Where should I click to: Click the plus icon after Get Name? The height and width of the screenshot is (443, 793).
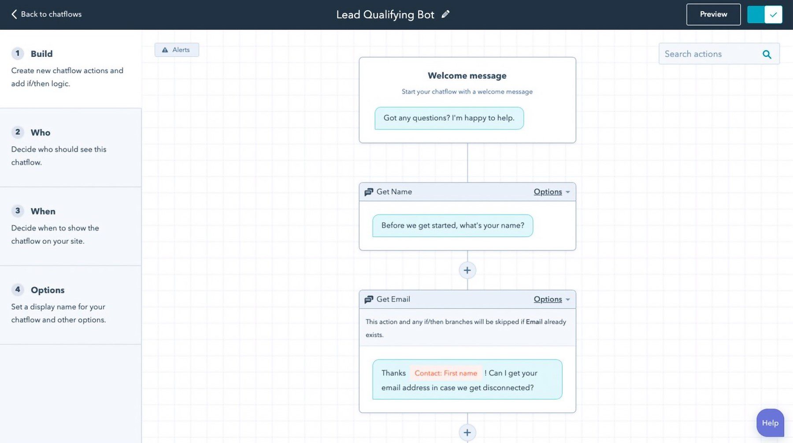467,270
